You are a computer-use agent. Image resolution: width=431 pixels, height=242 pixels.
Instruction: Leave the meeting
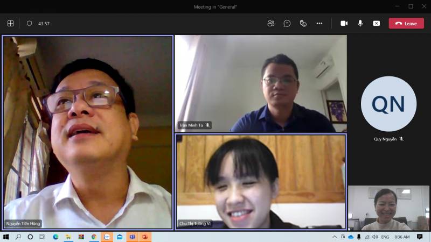point(406,23)
